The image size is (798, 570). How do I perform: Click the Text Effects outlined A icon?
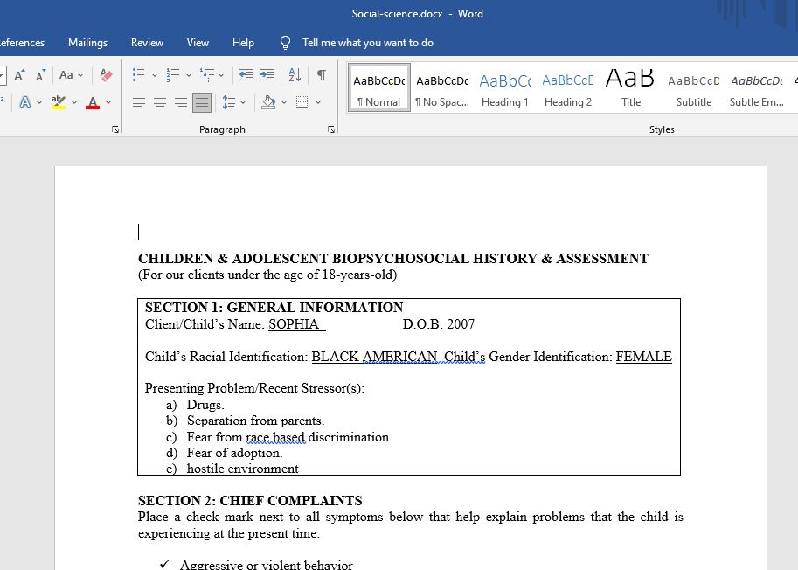coord(25,102)
